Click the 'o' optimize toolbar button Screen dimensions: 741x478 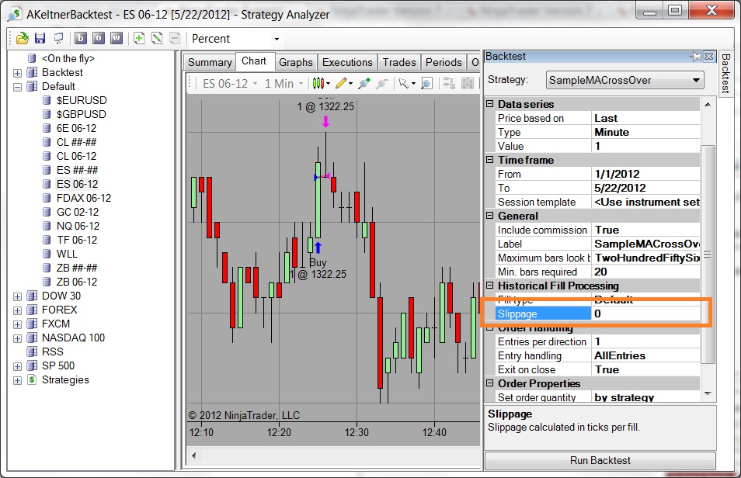coord(99,38)
